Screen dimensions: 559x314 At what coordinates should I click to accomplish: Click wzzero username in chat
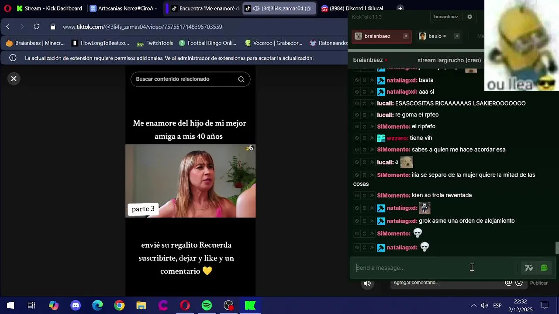click(397, 138)
